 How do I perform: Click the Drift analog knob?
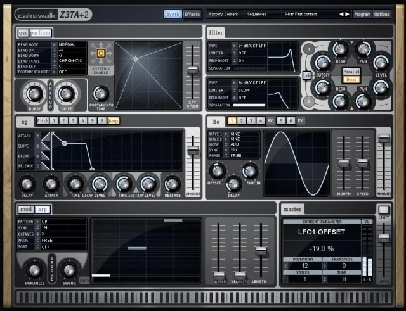[x=65, y=94]
